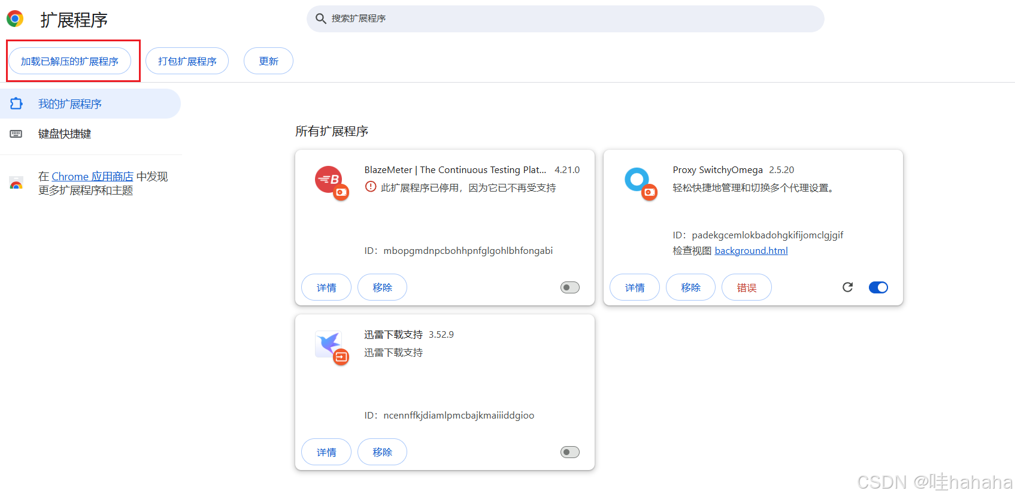Click 移除 for BlazeMeter
Screen dimensions: 1015x500
[382, 287]
